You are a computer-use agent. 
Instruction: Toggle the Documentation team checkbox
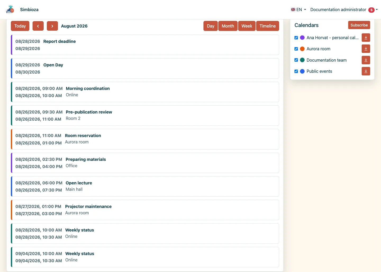coord(296,60)
